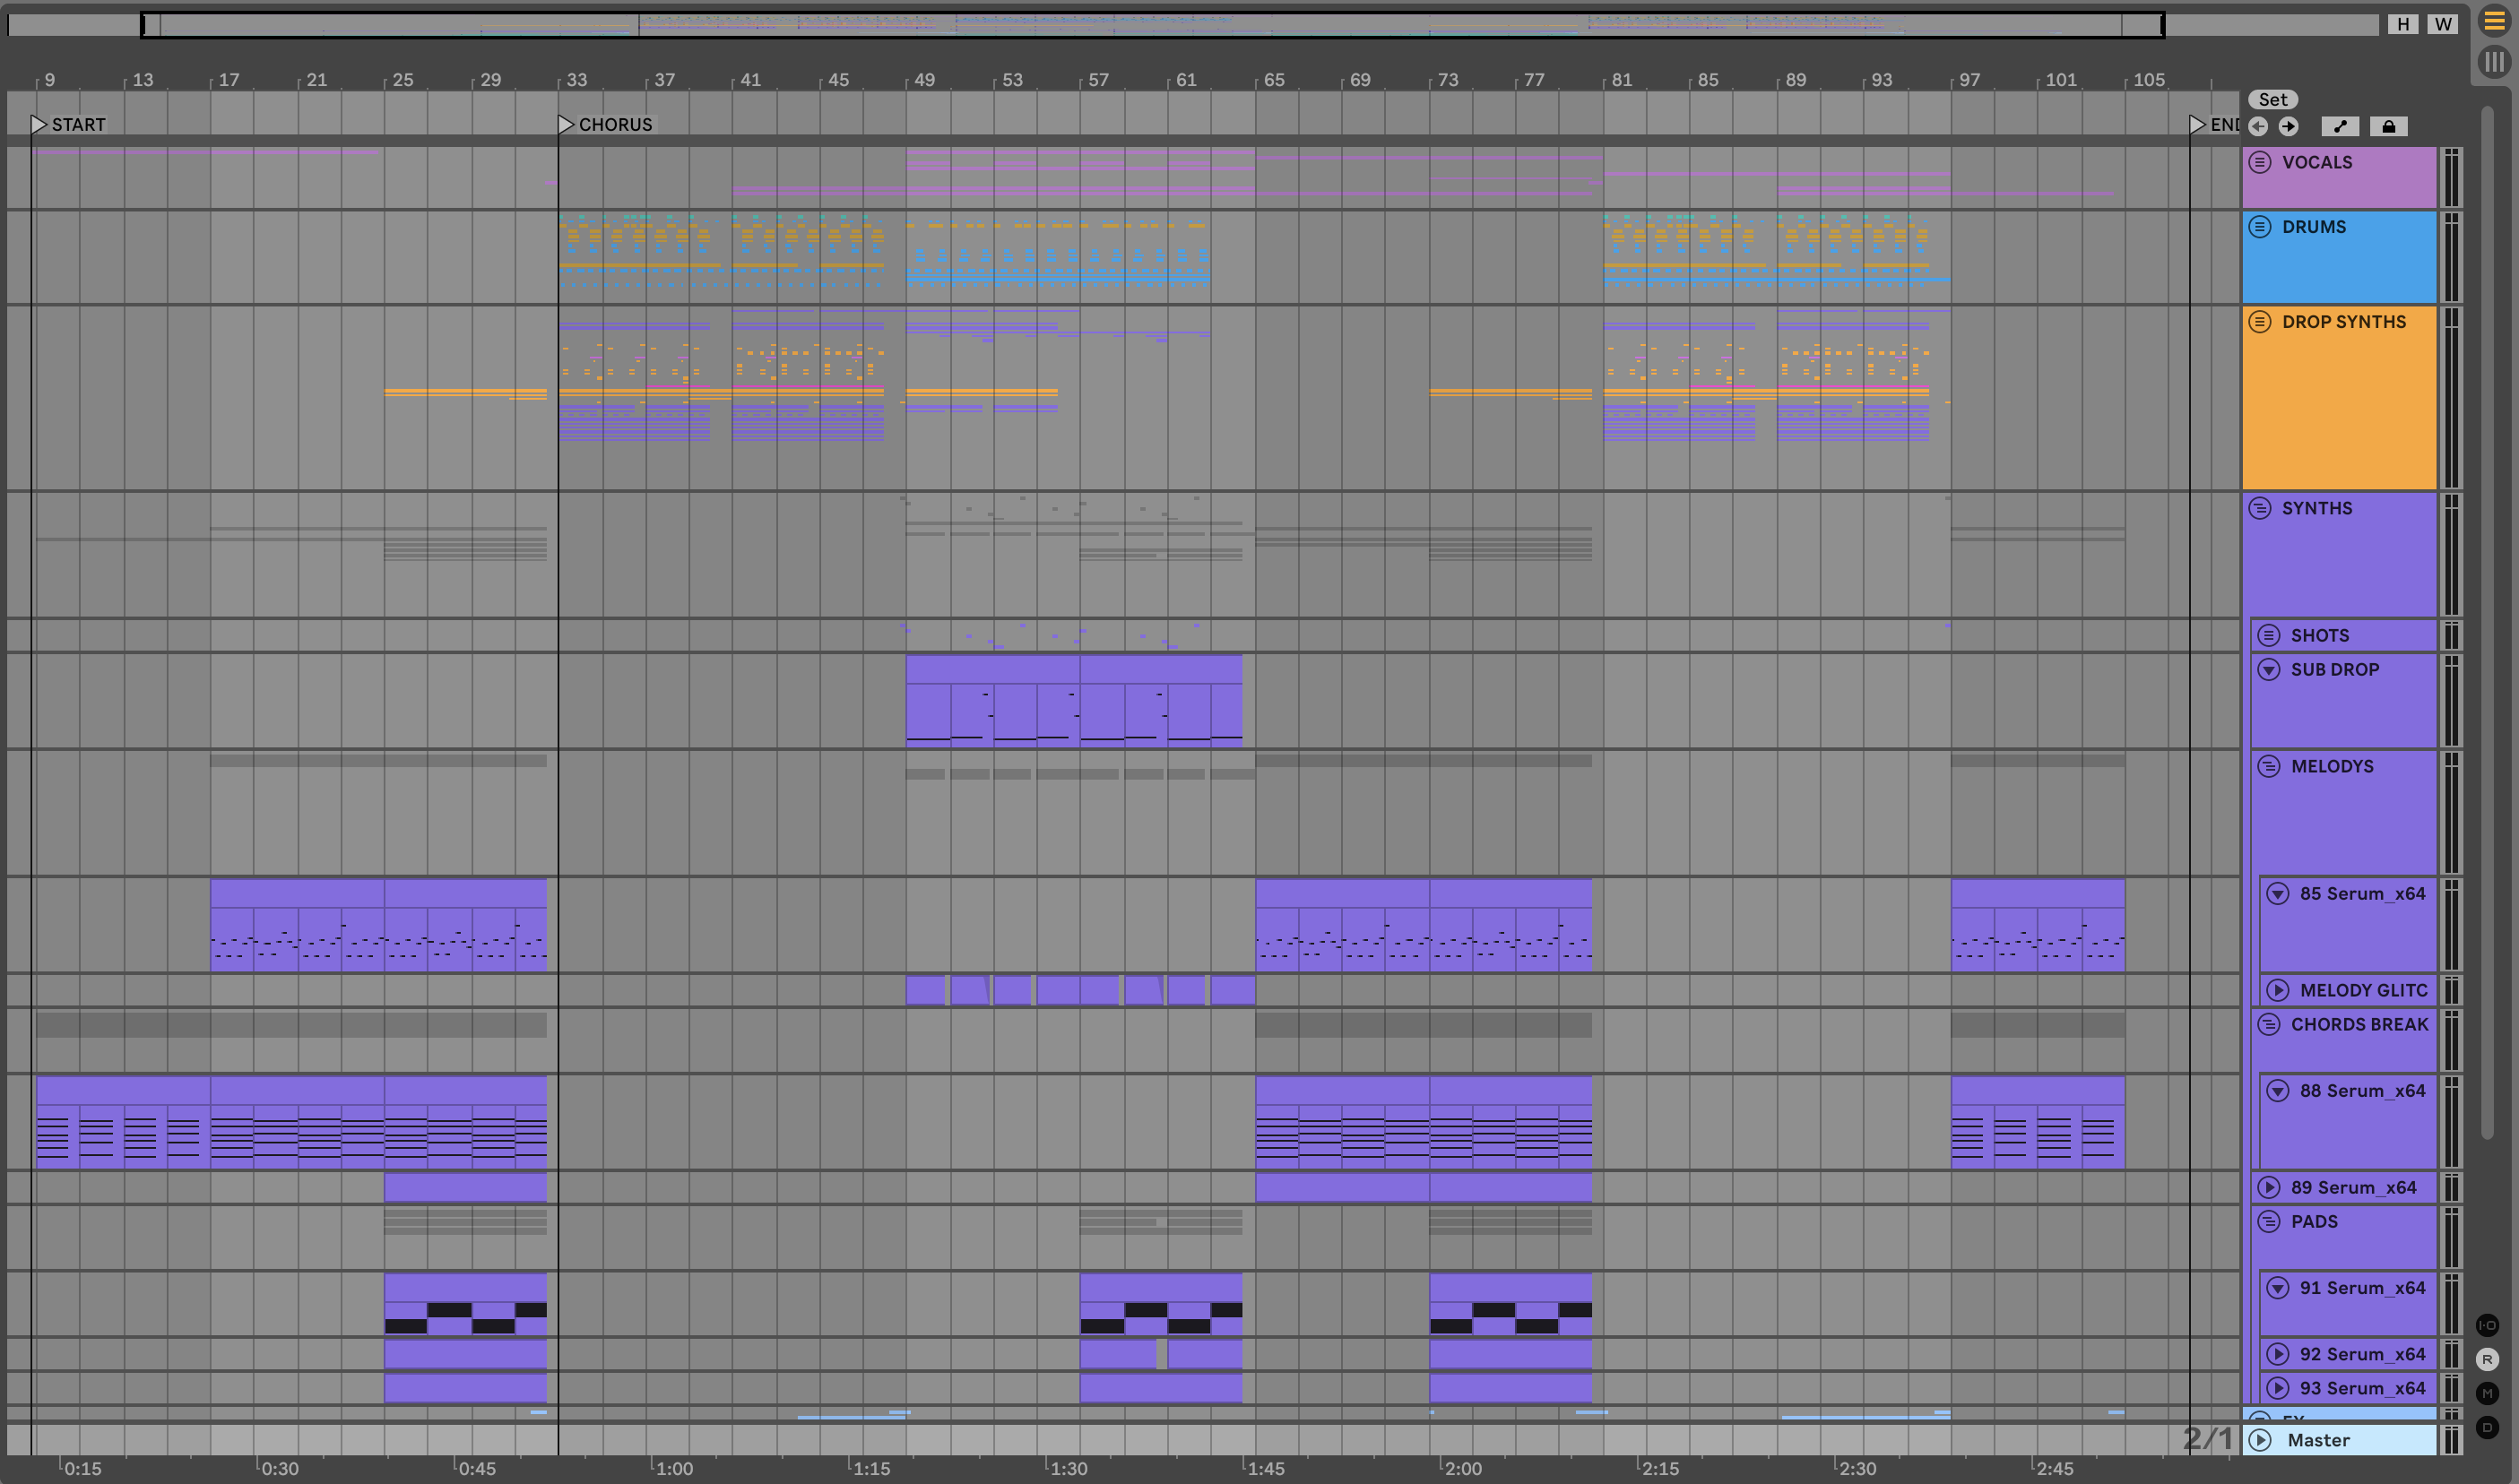Viewport: 2519px width, 1484px height.
Task: Select the Master track name
Action: point(2318,1440)
